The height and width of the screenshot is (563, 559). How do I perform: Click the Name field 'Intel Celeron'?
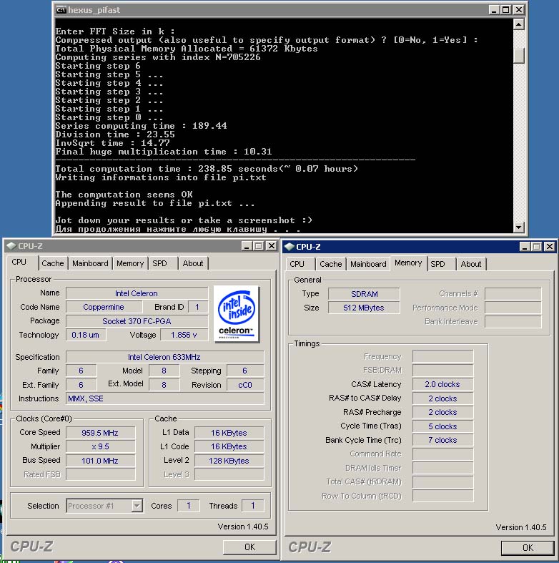(x=137, y=293)
